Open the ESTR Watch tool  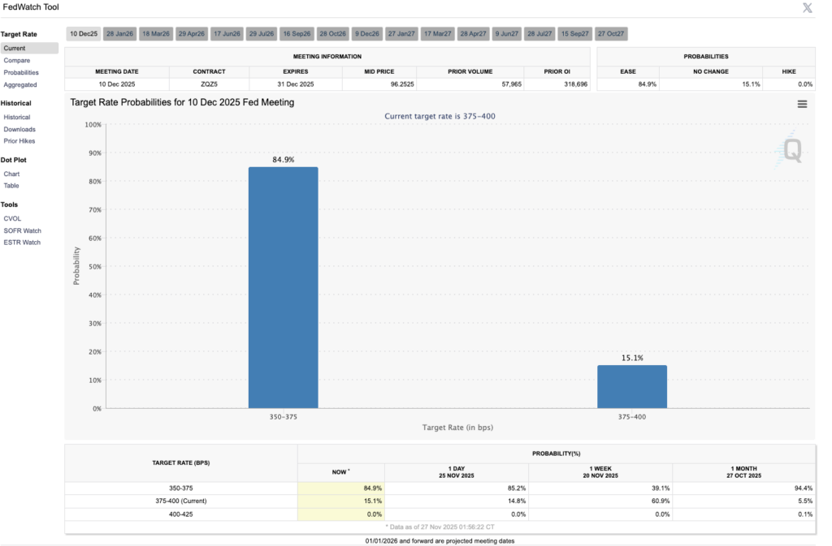(x=21, y=243)
